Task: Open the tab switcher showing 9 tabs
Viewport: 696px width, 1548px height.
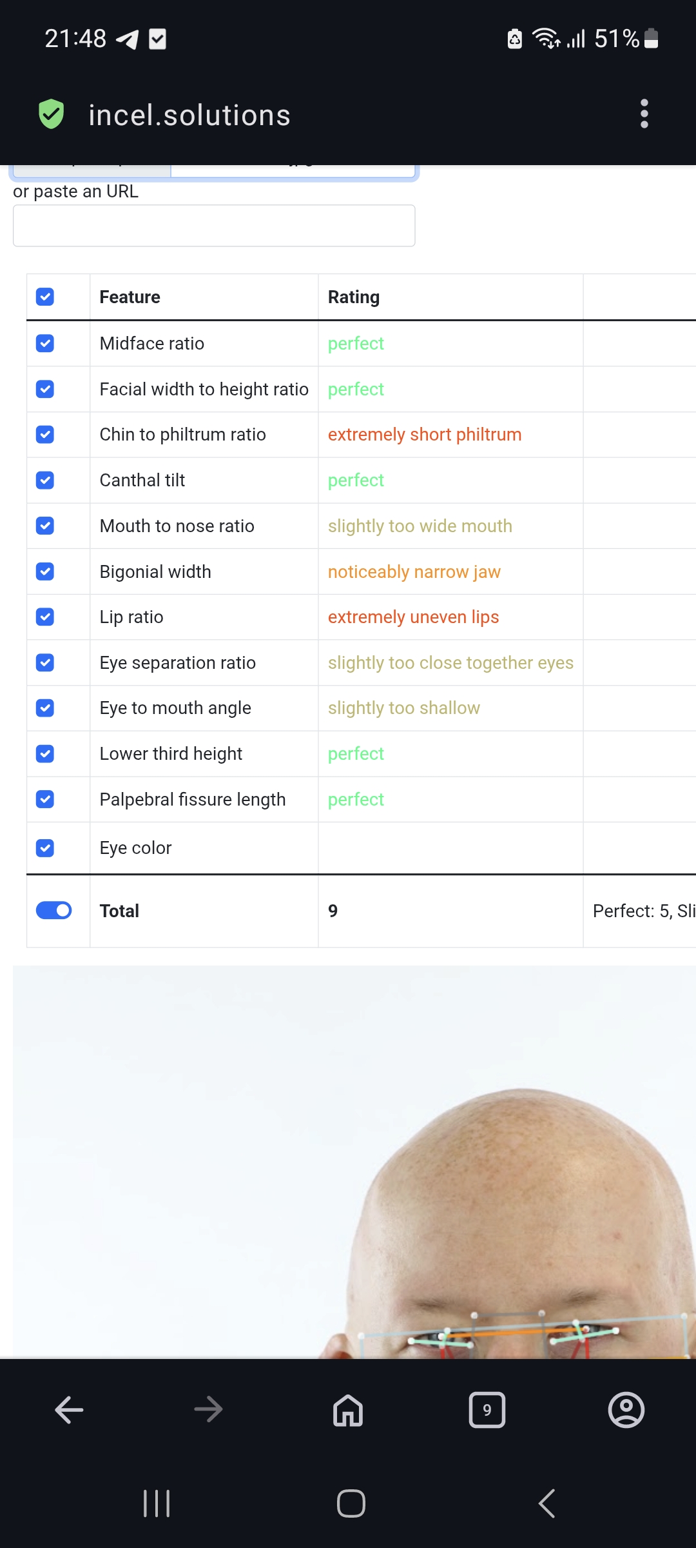Action: coord(487,1410)
